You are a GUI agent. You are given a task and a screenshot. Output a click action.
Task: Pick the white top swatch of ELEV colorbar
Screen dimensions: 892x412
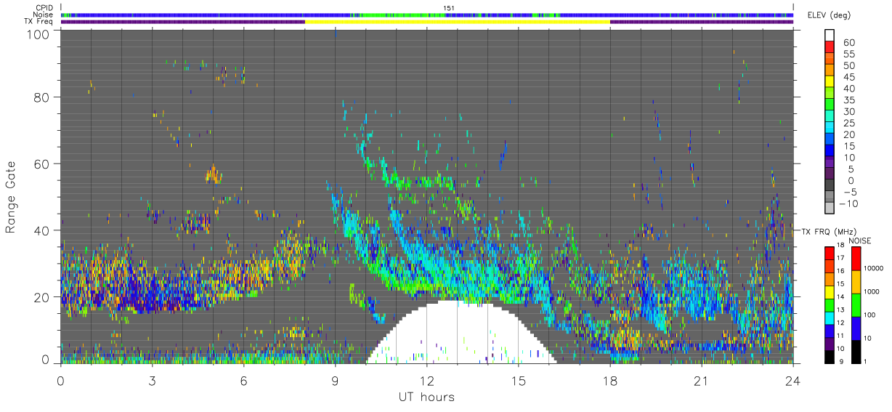[x=830, y=34]
